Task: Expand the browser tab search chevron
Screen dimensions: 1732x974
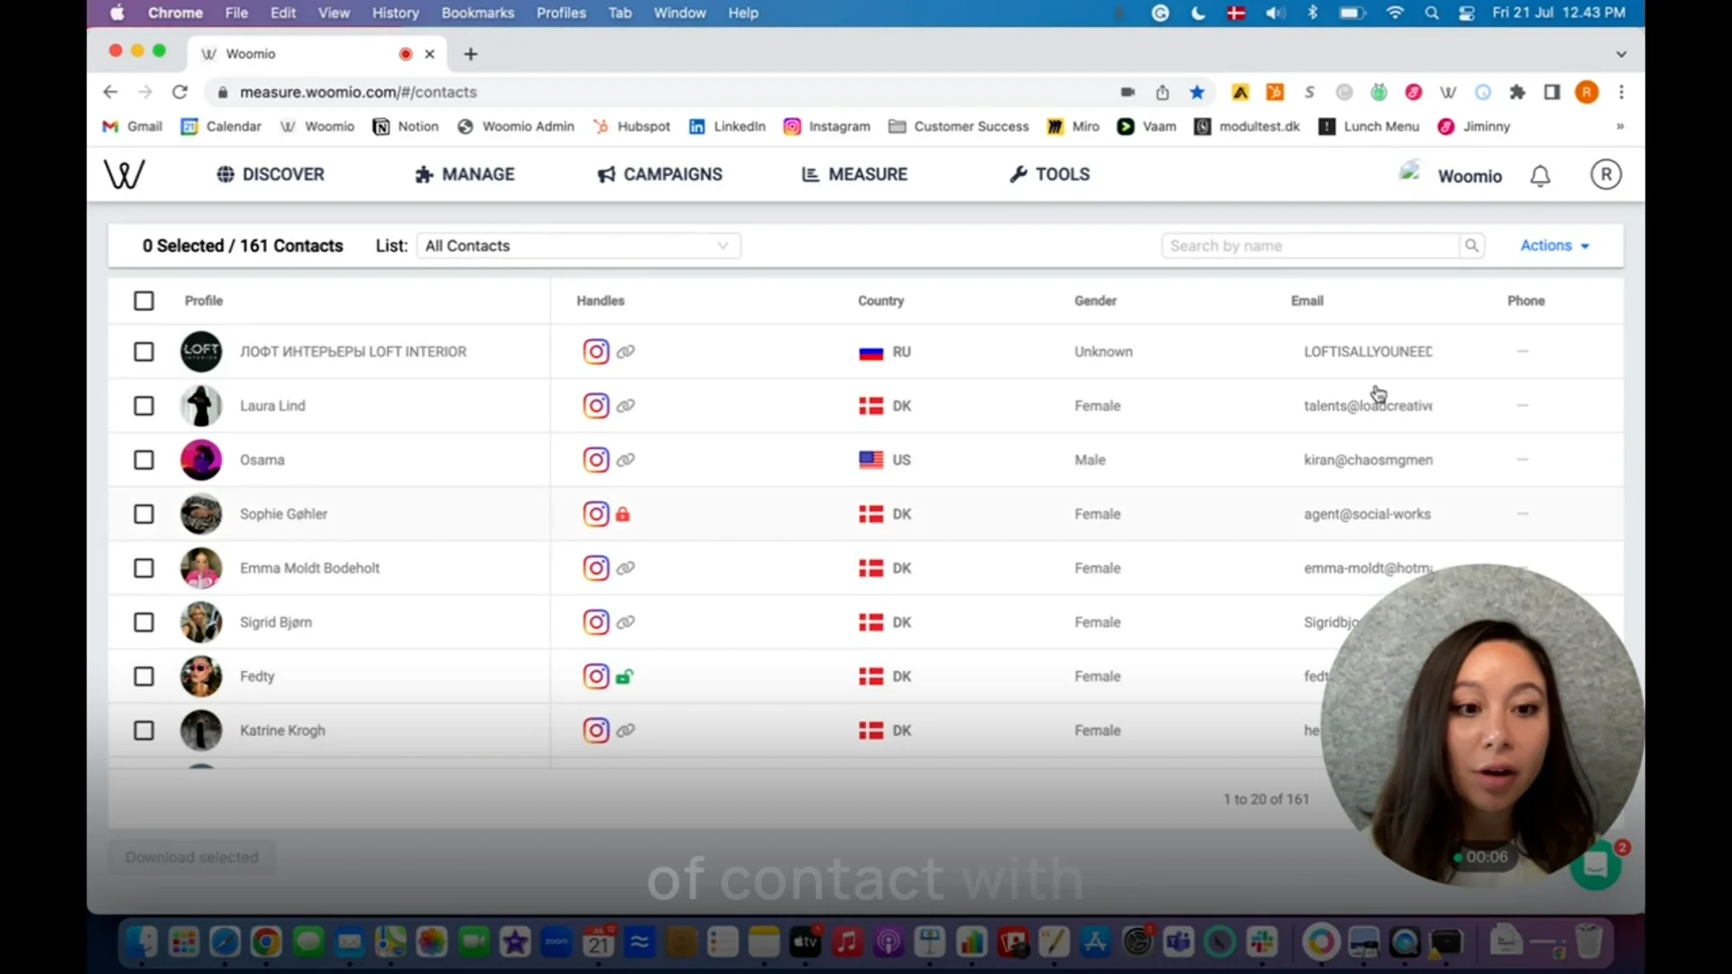Action: [x=1621, y=54]
